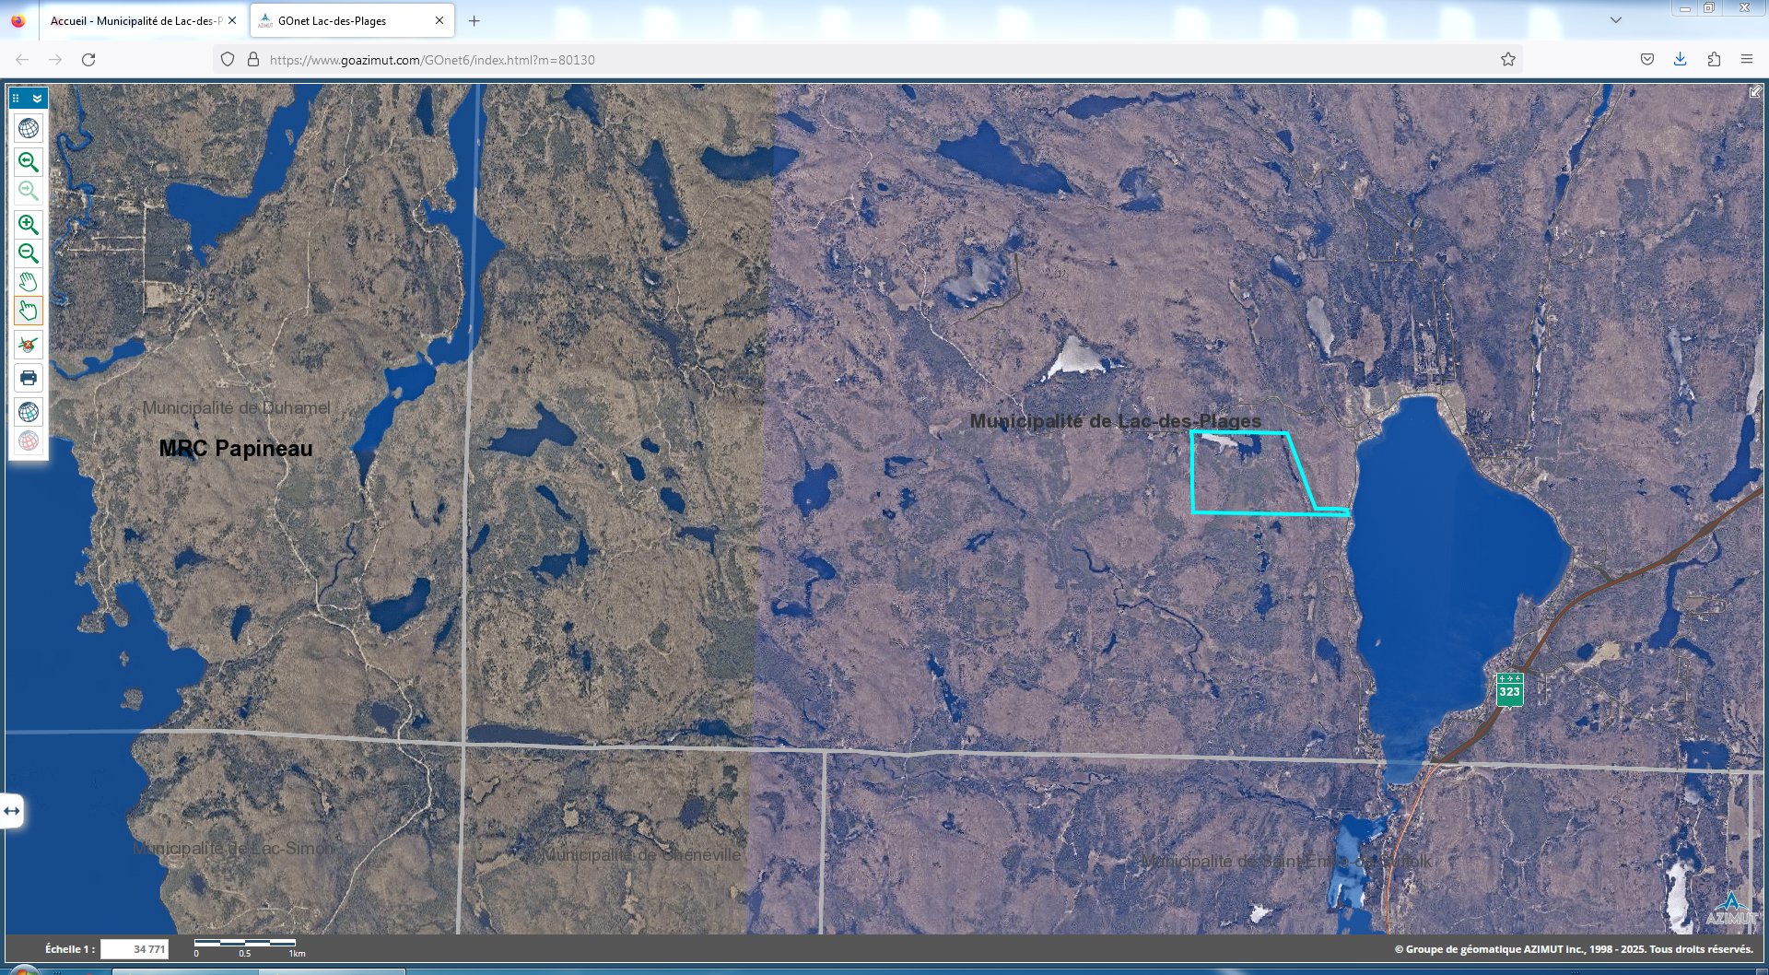Image resolution: width=1769 pixels, height=975 pixels.
Task: Click the route 323 highway shield
Action: point(1509,689)
